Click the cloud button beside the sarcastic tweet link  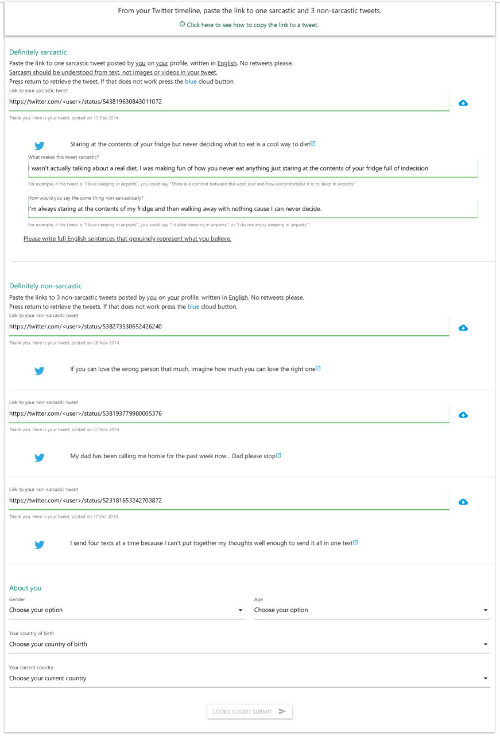point(463,103)
